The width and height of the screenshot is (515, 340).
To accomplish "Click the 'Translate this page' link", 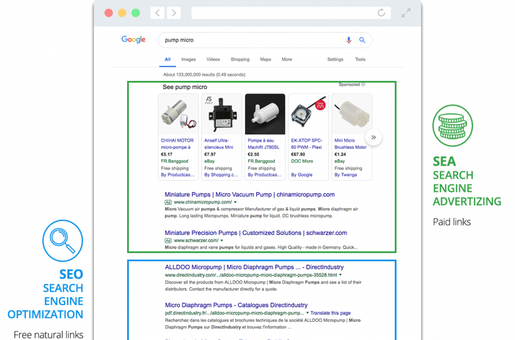I will [x=331, y=313].
